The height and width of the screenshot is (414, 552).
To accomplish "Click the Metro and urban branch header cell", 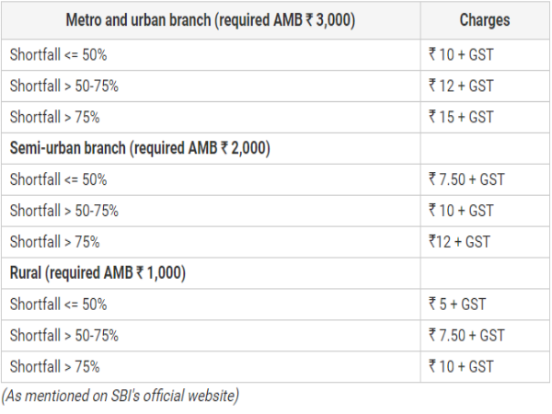I will 211,19.
